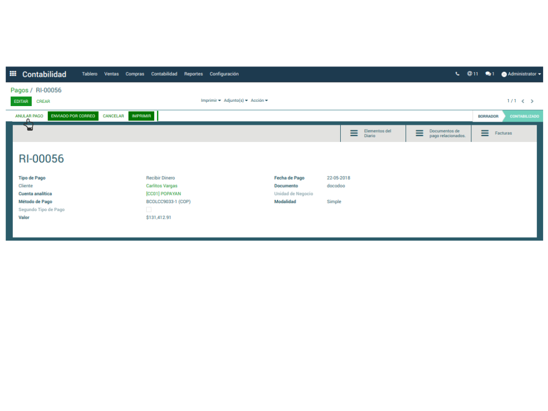Open the Acción dropdown menu
The width and height of the screenshot is (548, 411).
pos(259,101)
